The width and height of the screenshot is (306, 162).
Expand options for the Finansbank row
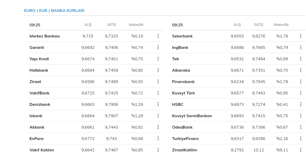click(x=301, y=82)
